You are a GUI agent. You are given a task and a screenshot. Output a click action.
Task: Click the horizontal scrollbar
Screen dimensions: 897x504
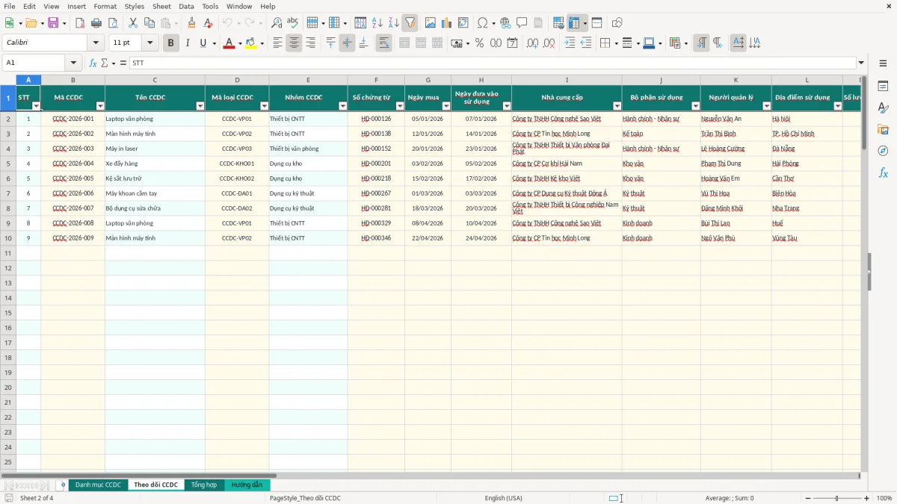139,475
